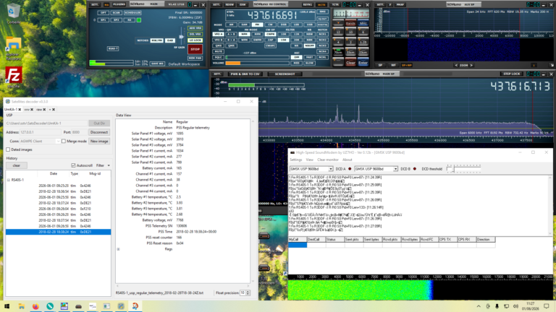Click PWR & SNR TO CSV button
The image size is (556, 312).
245,74
